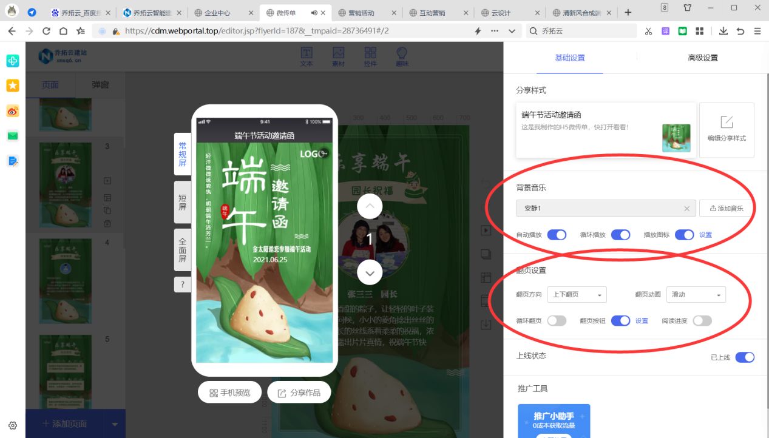Open the 控件 widgets panel

[371, 57]
